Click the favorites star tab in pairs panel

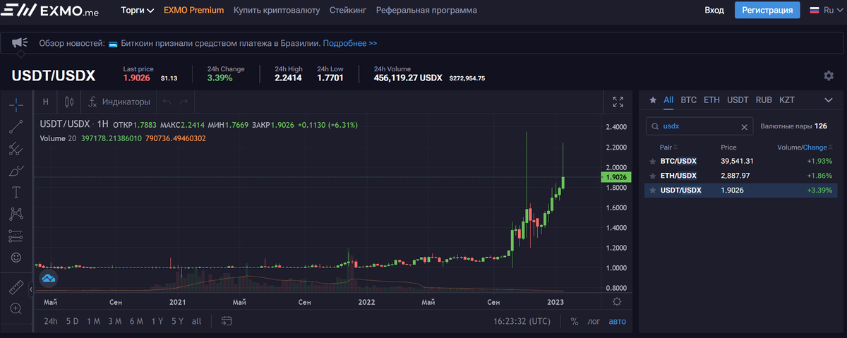[653, 100]
